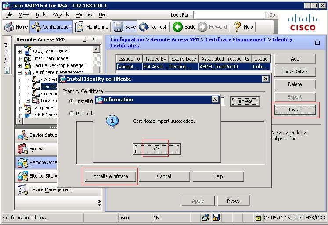
Task: Select the ASDM_TrustPoint1 certificate row
Action: (x=193, y=67)
